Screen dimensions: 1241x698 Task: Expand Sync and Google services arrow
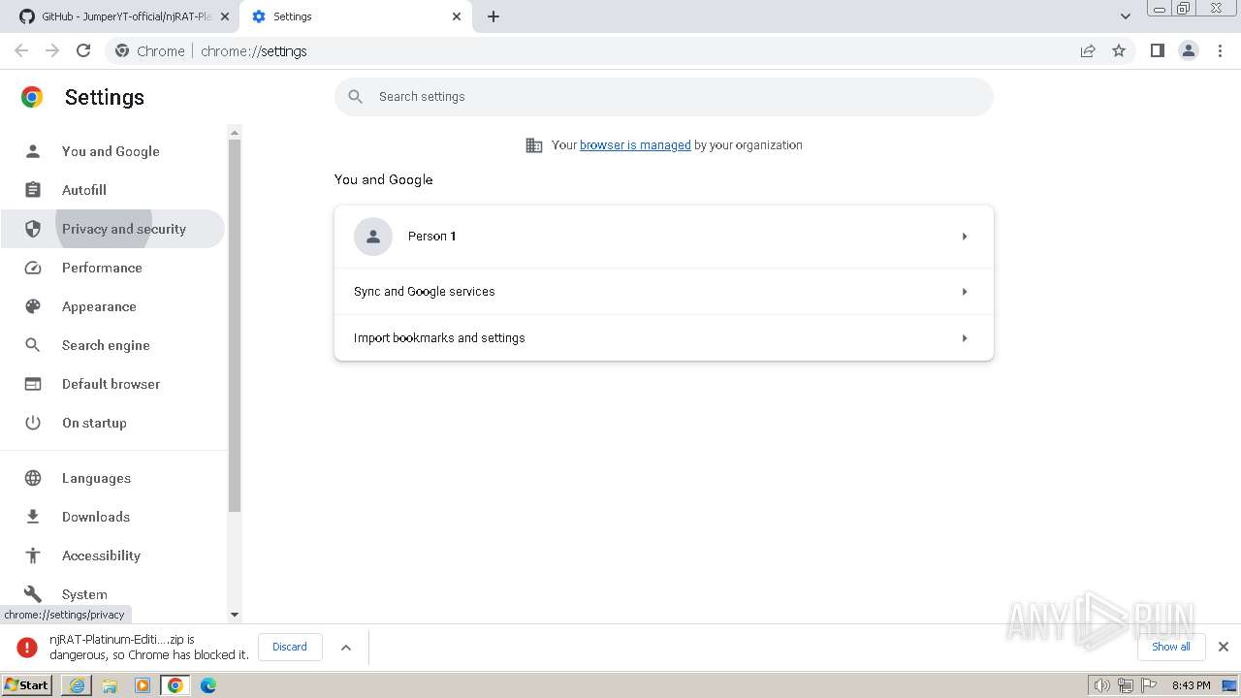pos(965,292)
